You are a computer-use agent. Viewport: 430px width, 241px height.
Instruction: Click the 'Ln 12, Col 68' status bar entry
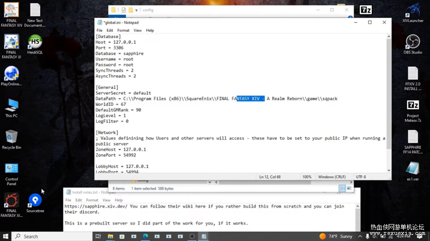(x=270, y=177)
